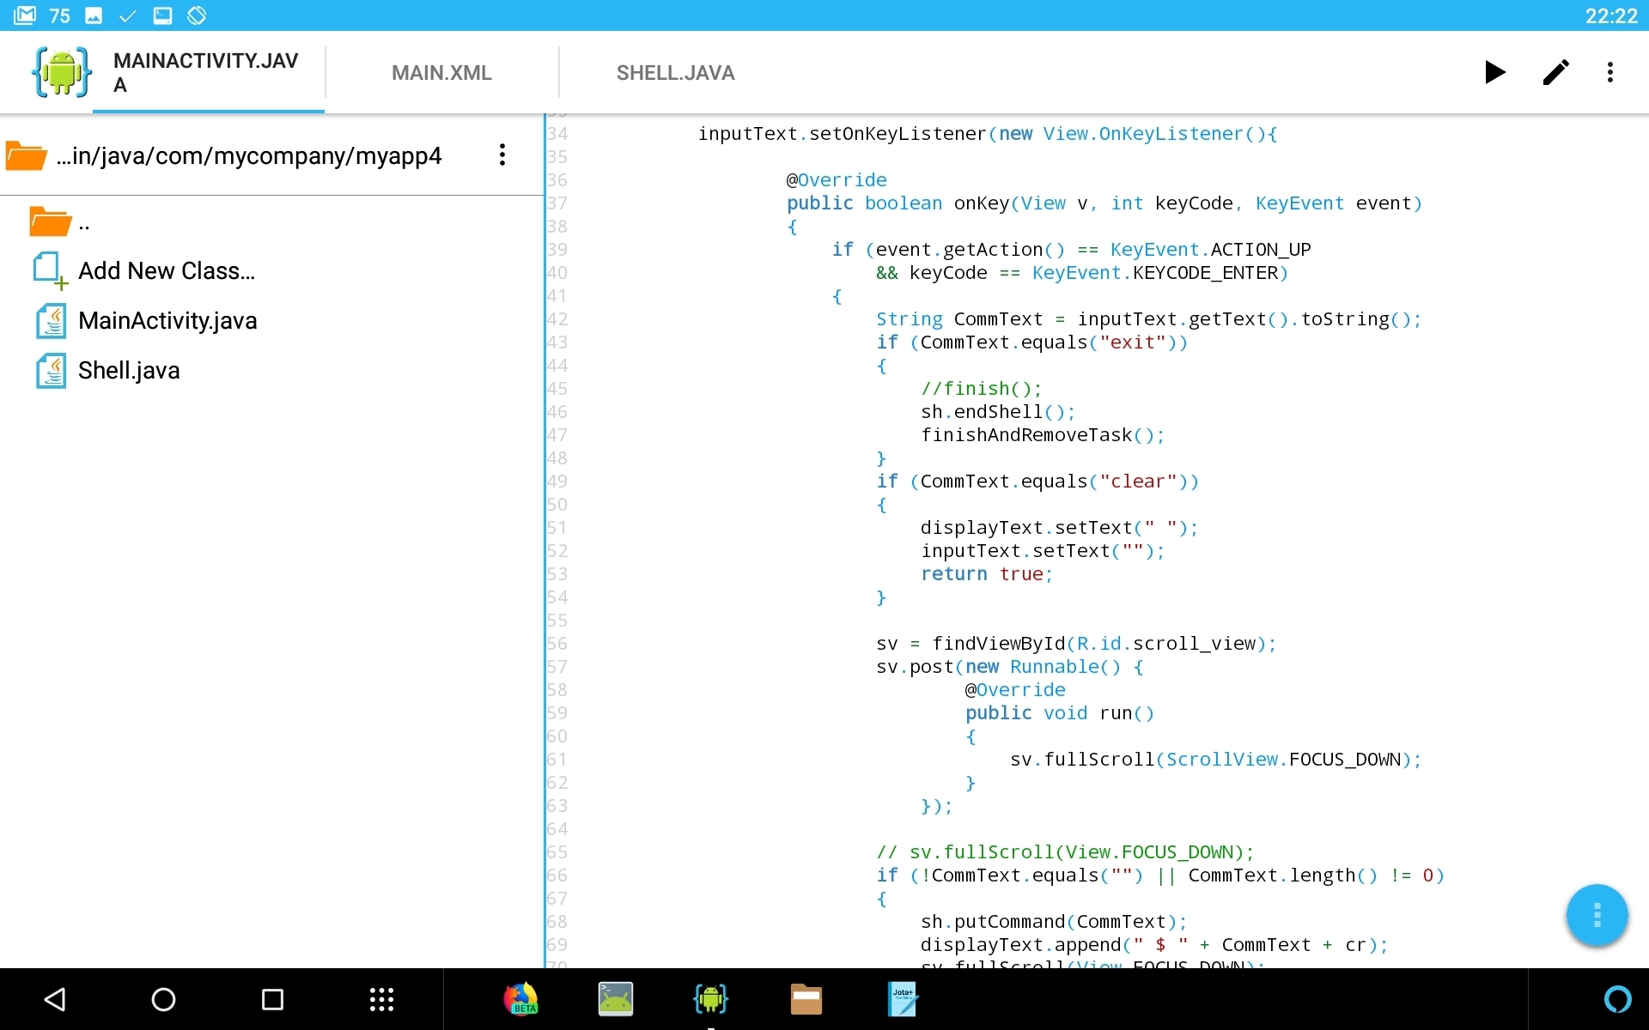
Task: Click the displayText.append line
Action: [x=1154, y=945]
